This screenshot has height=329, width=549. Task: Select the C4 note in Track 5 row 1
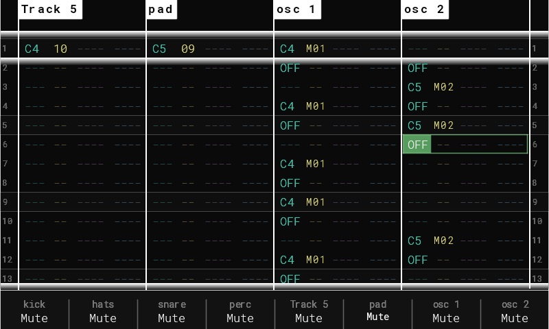pos(32,49)
